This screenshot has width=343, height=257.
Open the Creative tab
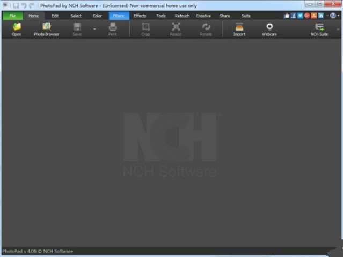coord(203,16)
